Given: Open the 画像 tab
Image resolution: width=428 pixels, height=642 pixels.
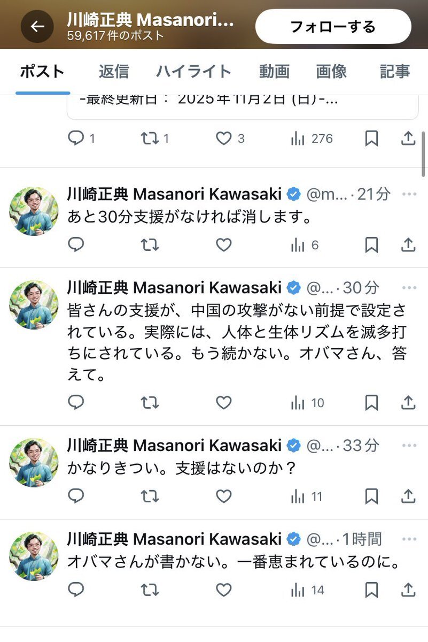Looking at the screenshot, I should [x=331, y=71].
